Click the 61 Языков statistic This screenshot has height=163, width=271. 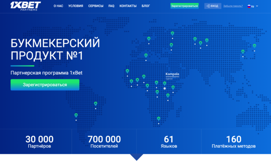[169, 142]
